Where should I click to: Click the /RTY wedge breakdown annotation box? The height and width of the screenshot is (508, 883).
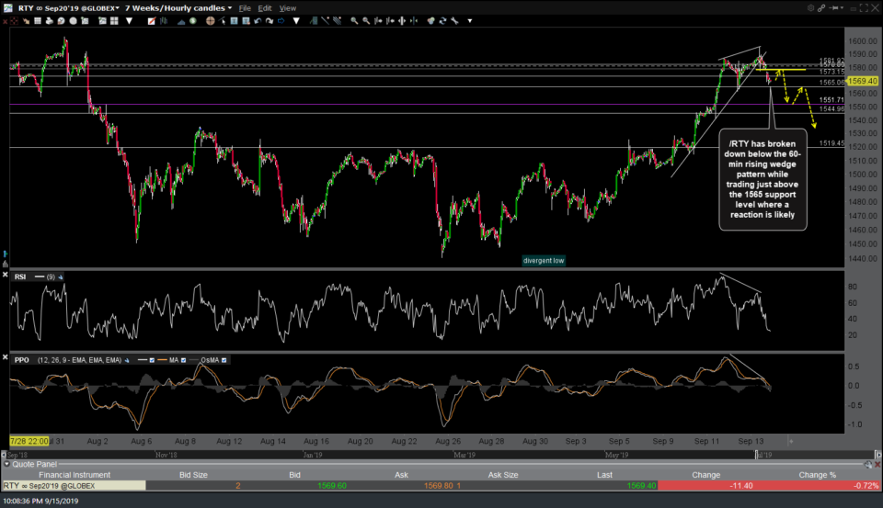763,180
